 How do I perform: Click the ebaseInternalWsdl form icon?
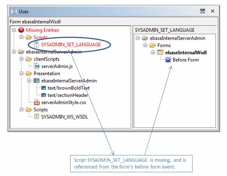[161, 52]
